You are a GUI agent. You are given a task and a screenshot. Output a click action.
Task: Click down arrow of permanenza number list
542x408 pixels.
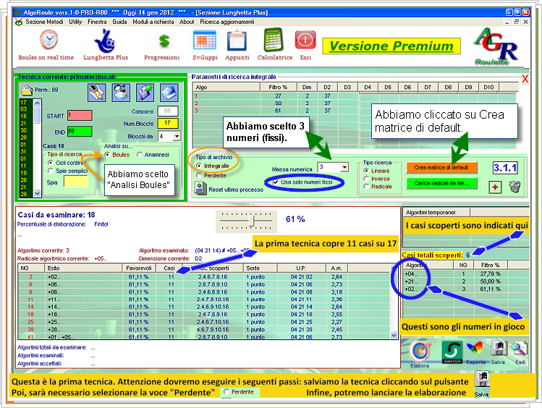[37, 193]
